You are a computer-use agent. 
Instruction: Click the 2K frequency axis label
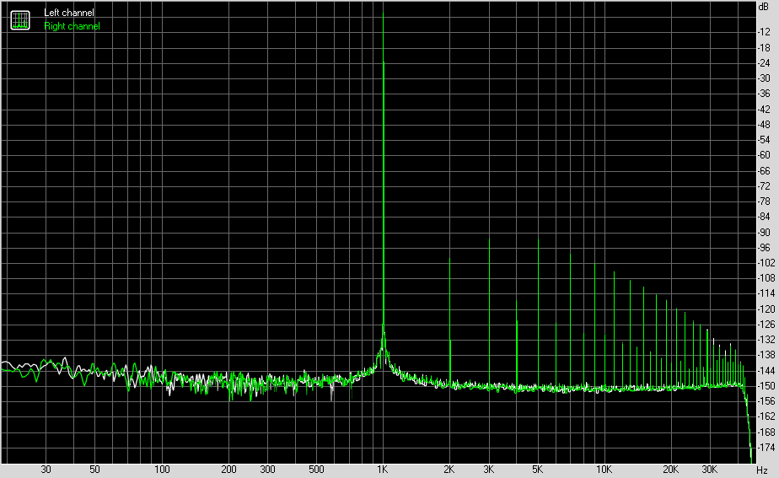click(x=449, y=470)
